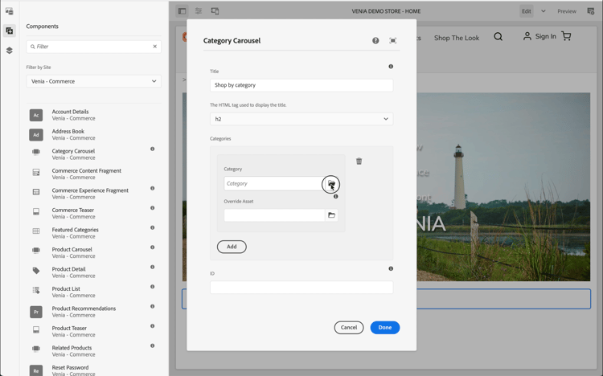Select Category Carousel component in list
The image size is (603, 376).
pyautogui.click(x=93, y=154)
